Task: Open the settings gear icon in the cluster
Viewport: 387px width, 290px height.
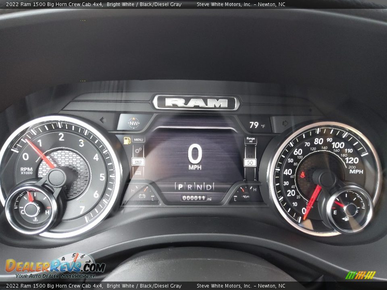Action: [x=138, y=150]
